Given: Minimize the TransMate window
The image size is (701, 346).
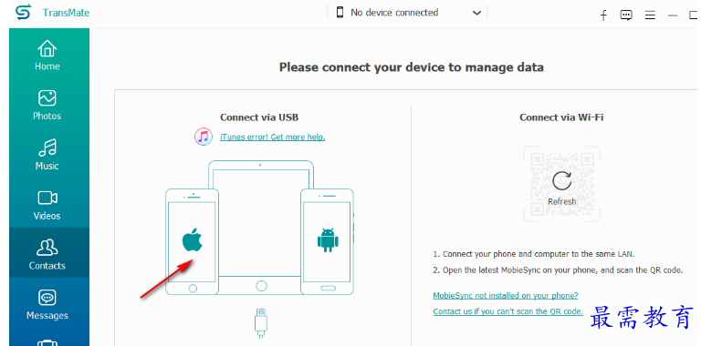Looking at the screenshot, I should click(x=673, y=15).
